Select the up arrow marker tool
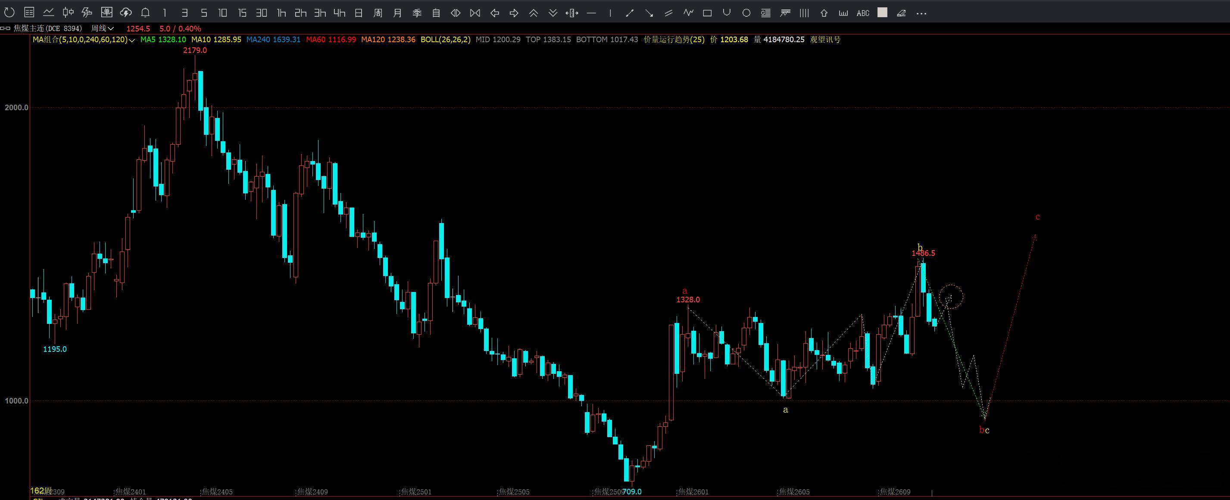 tap(824, 13)
